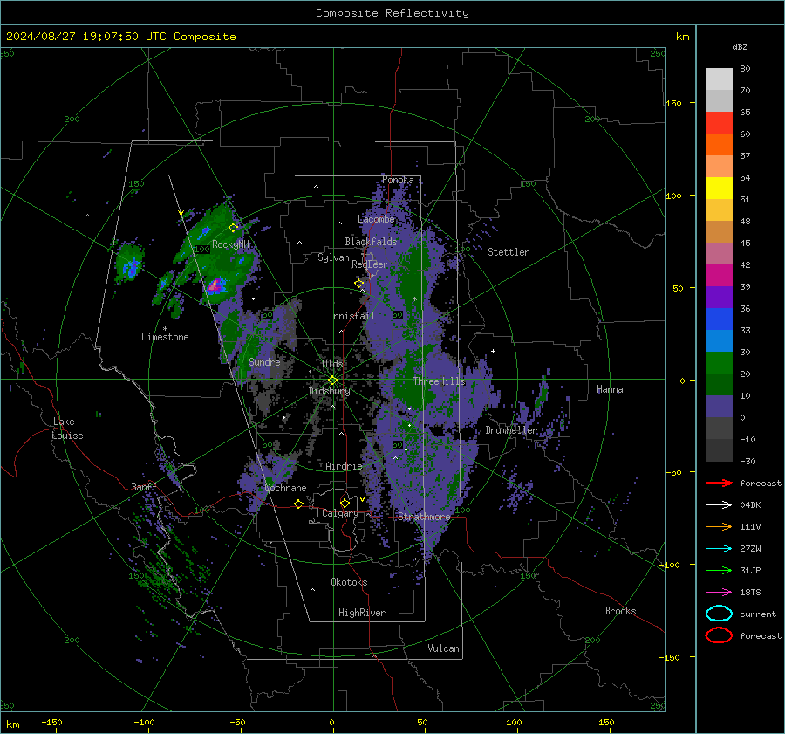
Task: Click the white plus marker west of Hanna
Action: (493, 351)
